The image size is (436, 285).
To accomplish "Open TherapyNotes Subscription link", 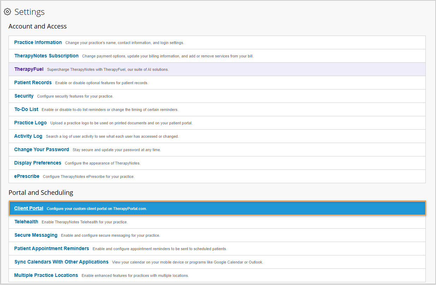I will tap(47, 56).
